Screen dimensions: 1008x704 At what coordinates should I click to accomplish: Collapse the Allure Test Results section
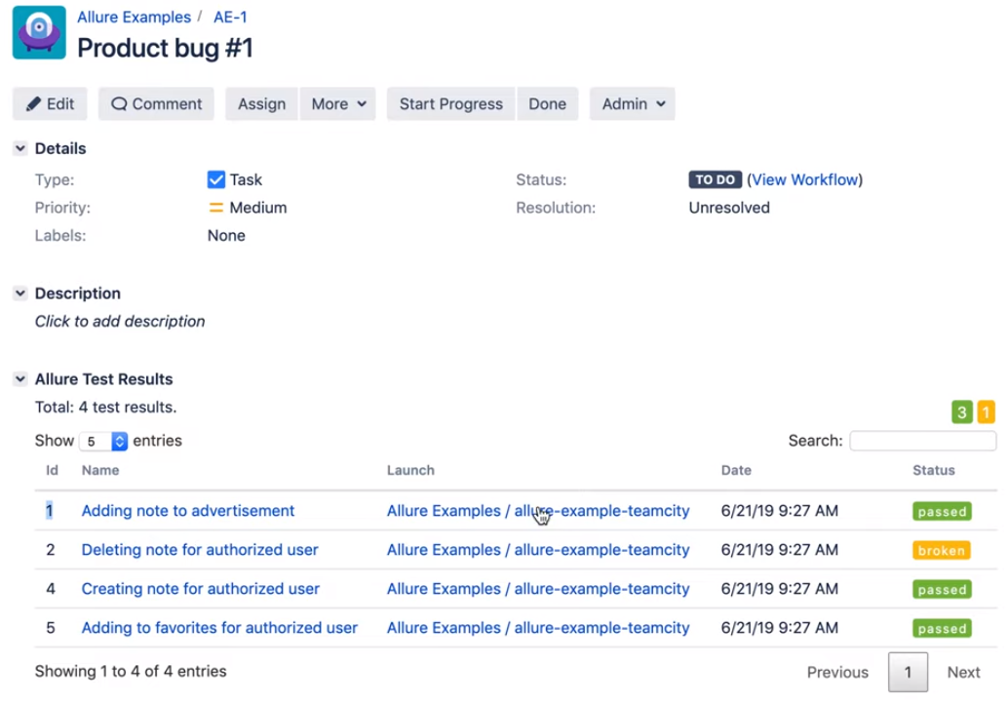pyautogui.click(x=20, y=379)
